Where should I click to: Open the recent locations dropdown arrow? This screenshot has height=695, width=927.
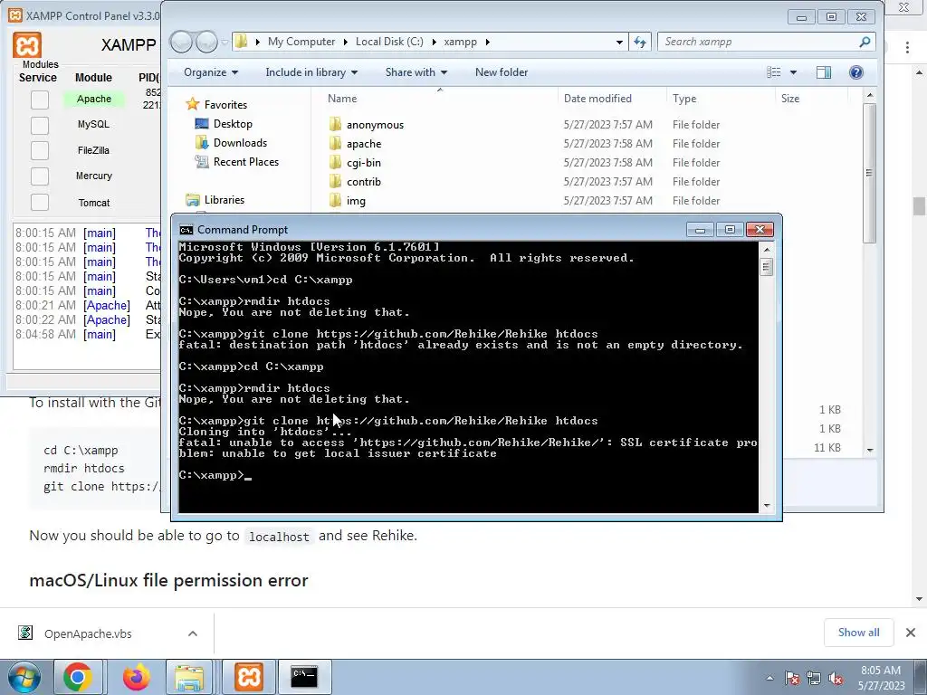click(x=225, y=42)
